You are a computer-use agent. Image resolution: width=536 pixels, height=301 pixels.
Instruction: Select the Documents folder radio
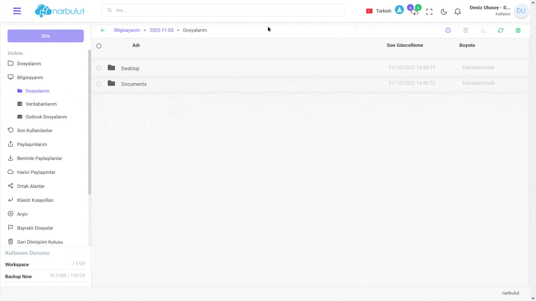pyautogui.click(x=99, y=84)
